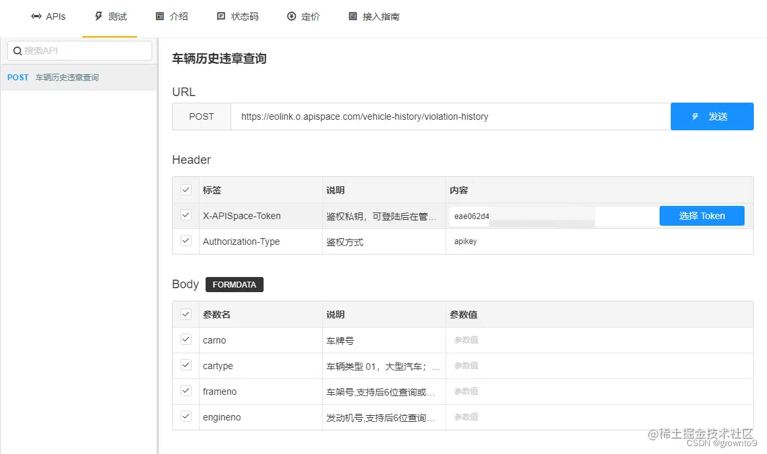Click the icon beside 接入指南
Screen dimensions: 767x454
click(x=353, y=16)
